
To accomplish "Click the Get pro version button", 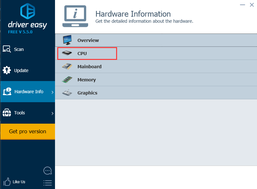I will pyautogui.click(x=28, y=132).
